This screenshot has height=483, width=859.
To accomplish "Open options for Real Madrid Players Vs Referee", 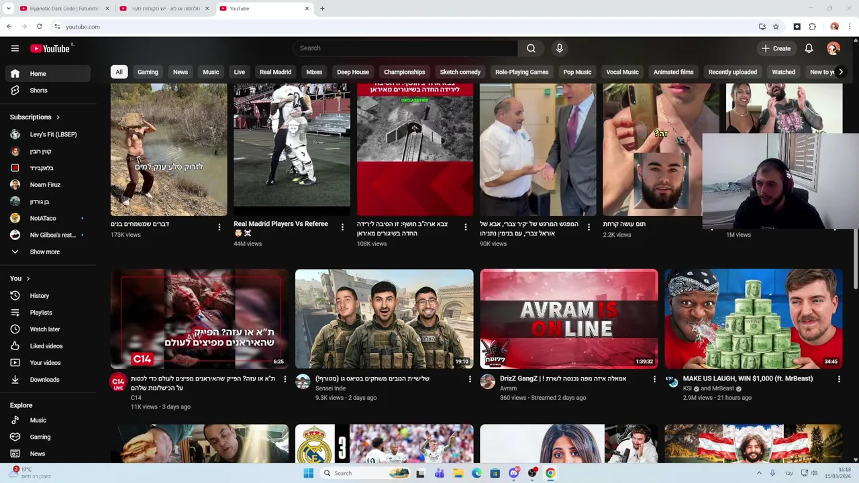I will pos(342,227).
